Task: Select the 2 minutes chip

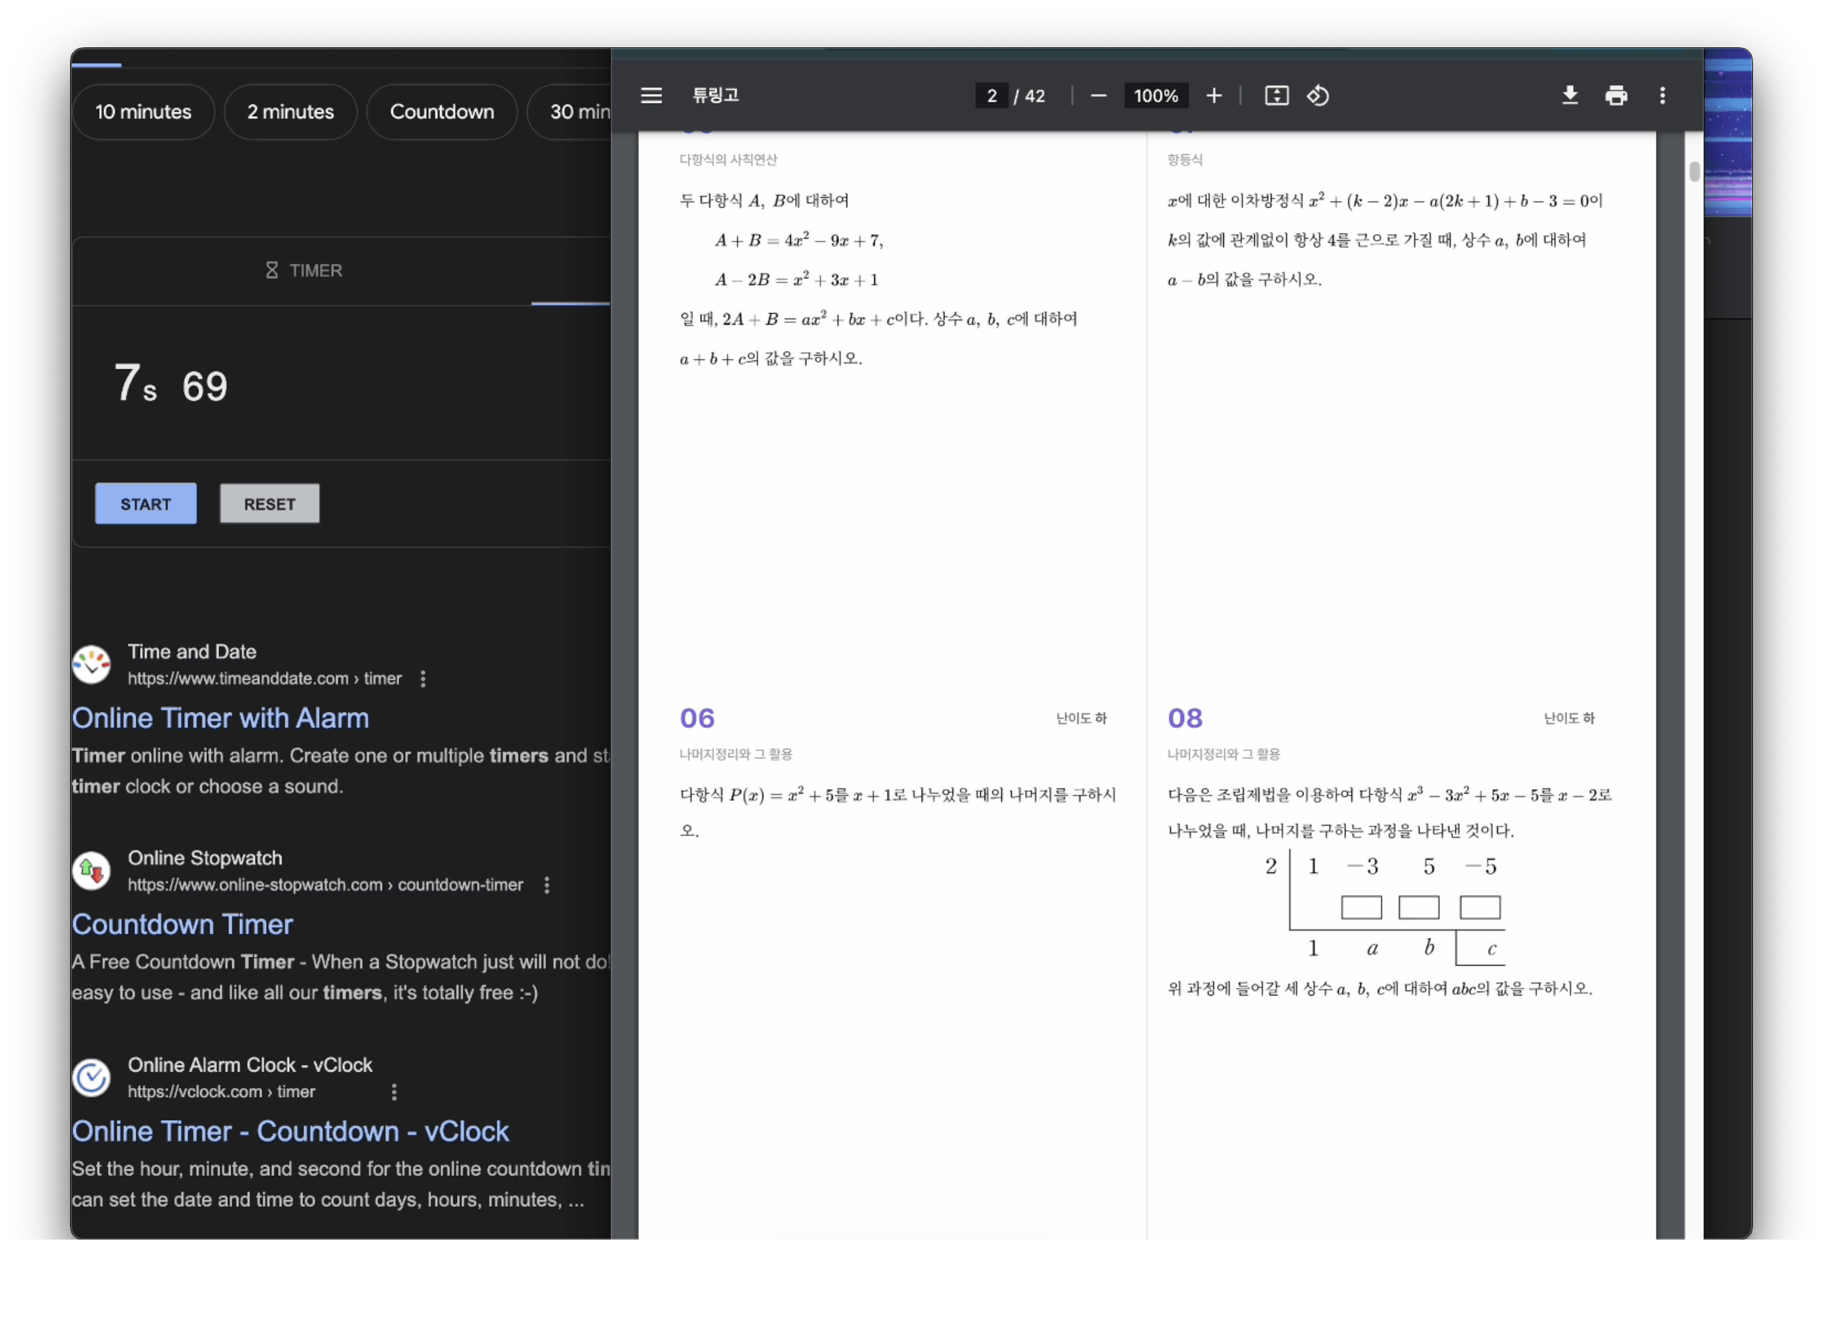Action: pyautogui.click(x=290, y=112)
